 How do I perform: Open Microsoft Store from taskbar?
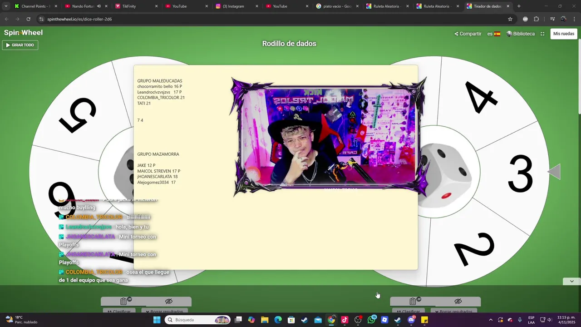pyautogui.click(x=291, y=320)
